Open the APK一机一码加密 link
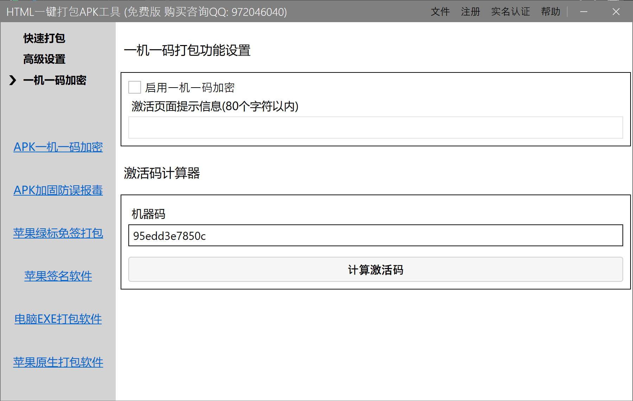Image resolution: width=633 pixels, height=401 pixels. click(x=58, y=147)
